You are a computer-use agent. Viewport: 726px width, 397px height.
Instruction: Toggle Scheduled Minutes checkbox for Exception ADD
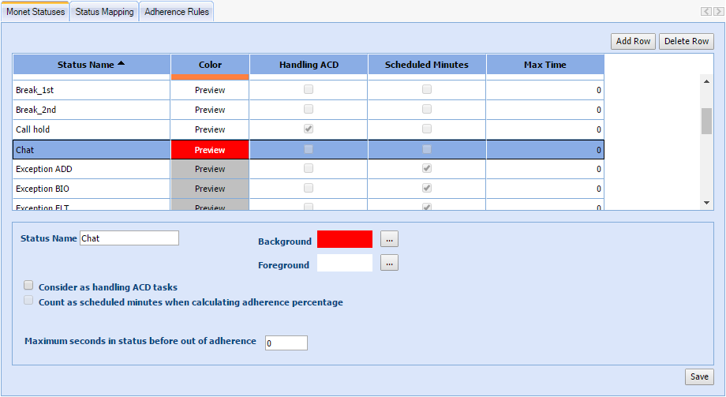click(427, 168)
